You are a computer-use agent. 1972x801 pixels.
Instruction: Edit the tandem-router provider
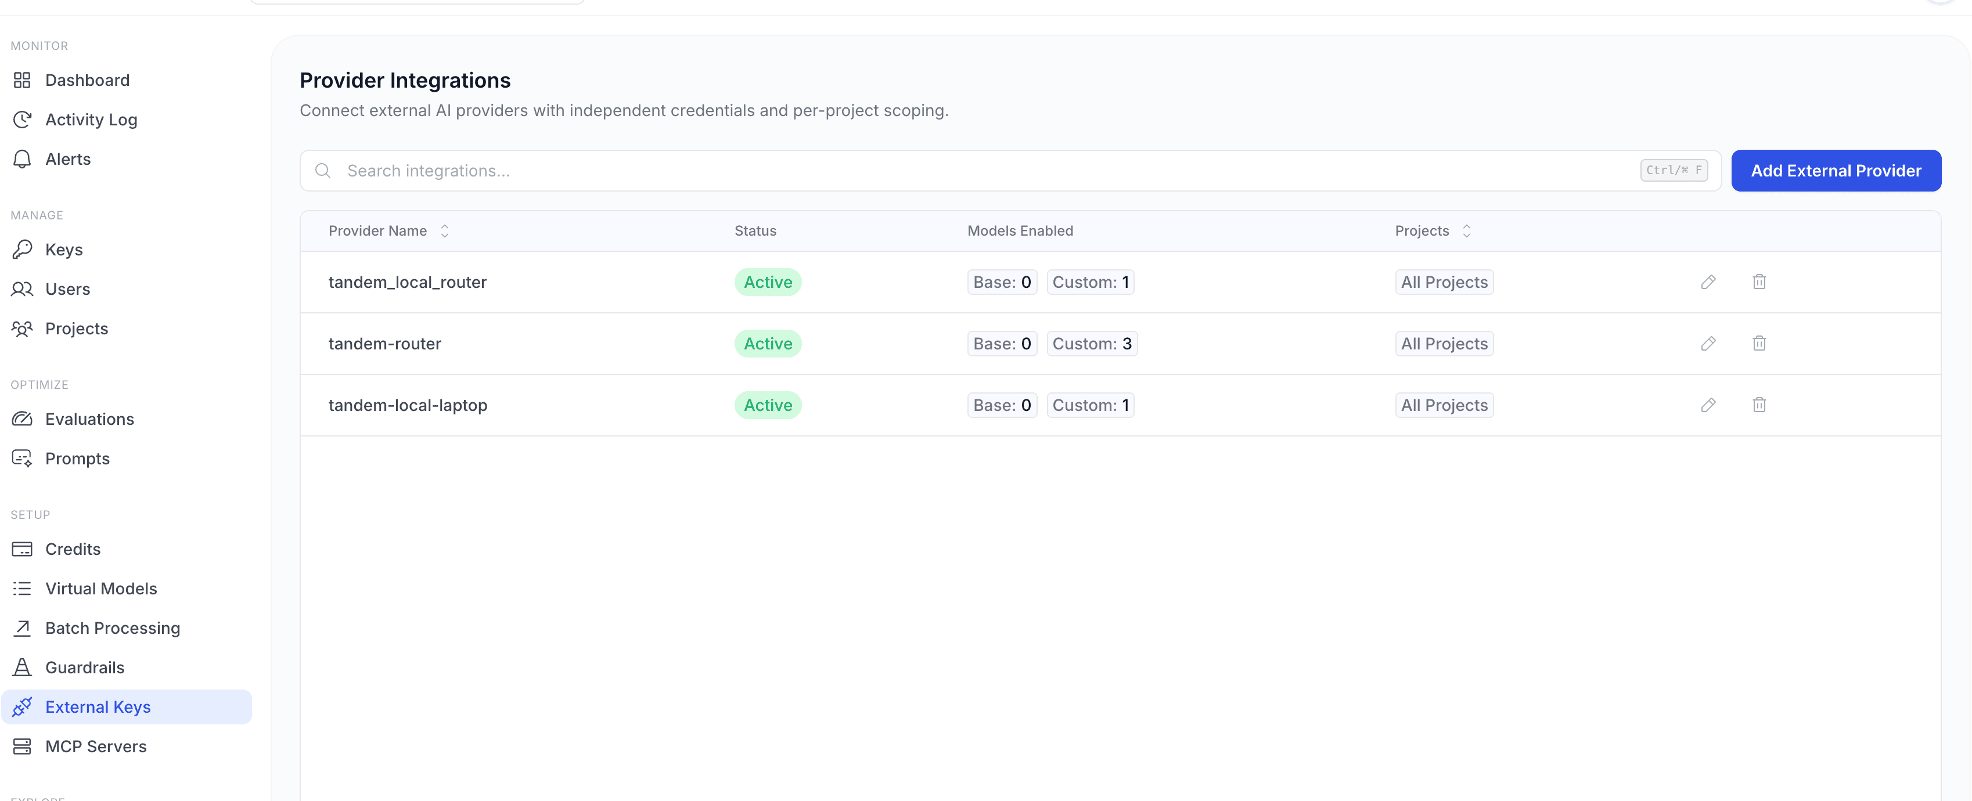[1708, 344]
